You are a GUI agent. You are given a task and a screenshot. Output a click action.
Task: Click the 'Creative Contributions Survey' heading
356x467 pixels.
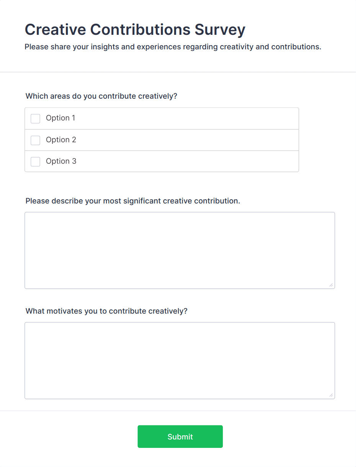pos(135,29)
